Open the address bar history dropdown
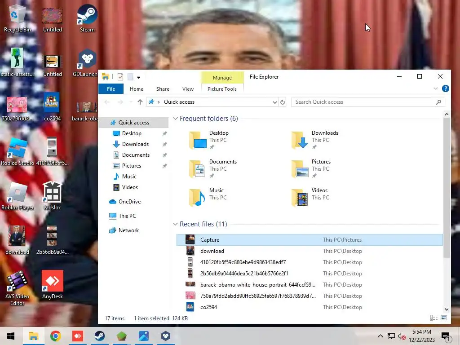The image size is (460, 345). coord(274,102)
